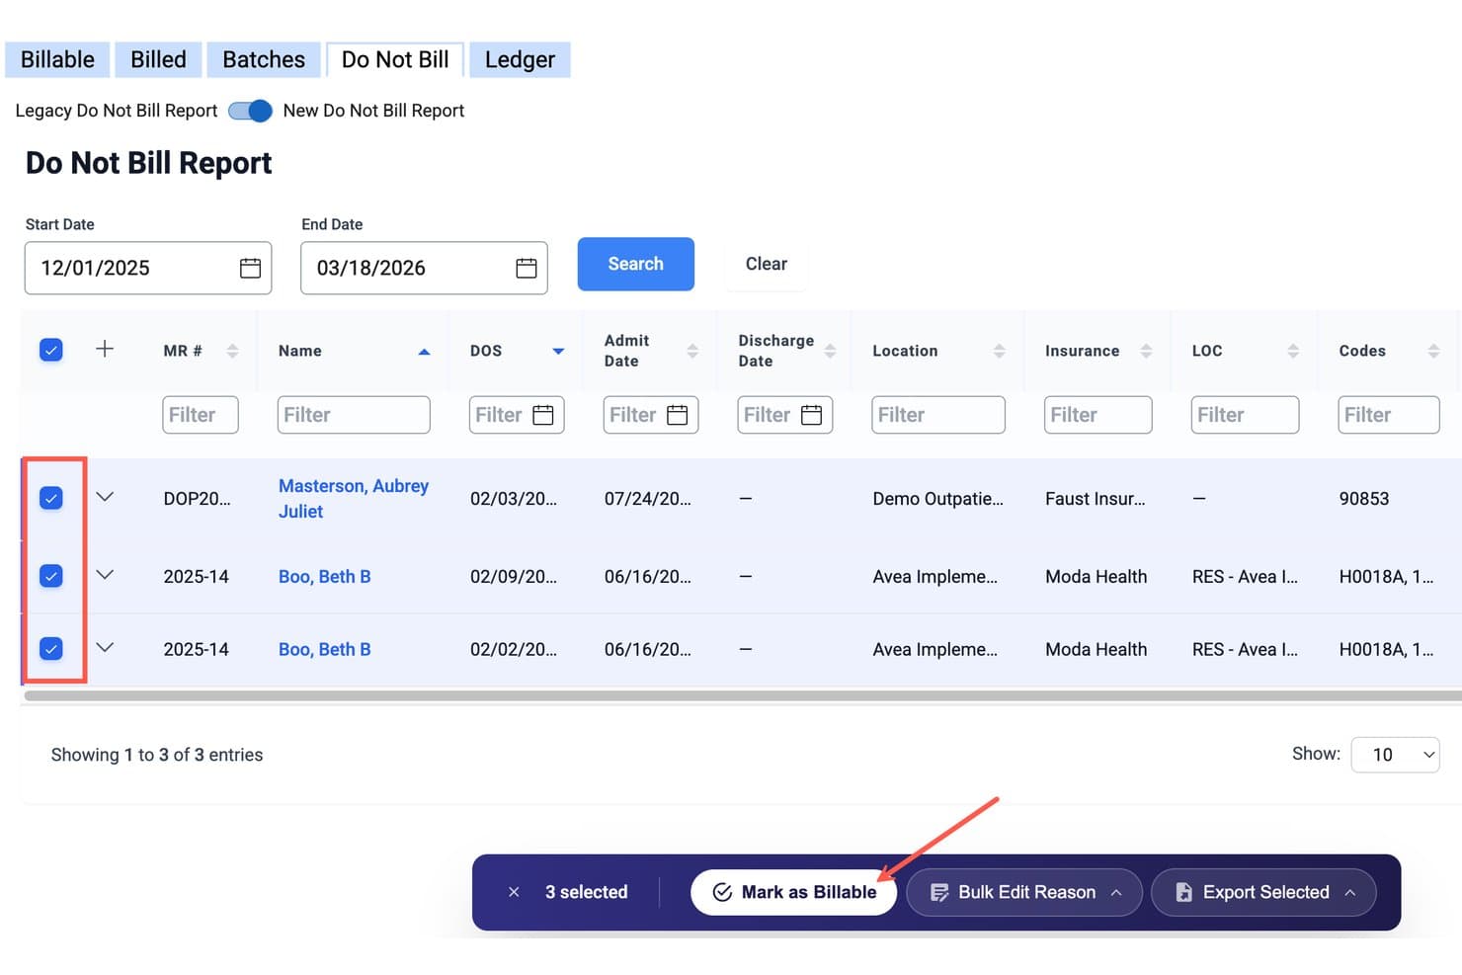Sort by the Insurance column arrows
Viewport: 1462px width, 975px height.
coord(1146,351)
